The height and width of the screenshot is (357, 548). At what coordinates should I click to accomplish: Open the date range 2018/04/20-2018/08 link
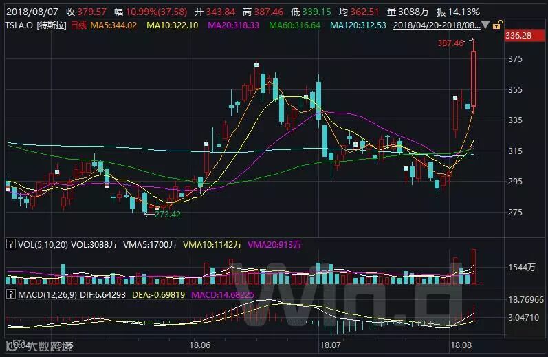(x=437, y=25)
